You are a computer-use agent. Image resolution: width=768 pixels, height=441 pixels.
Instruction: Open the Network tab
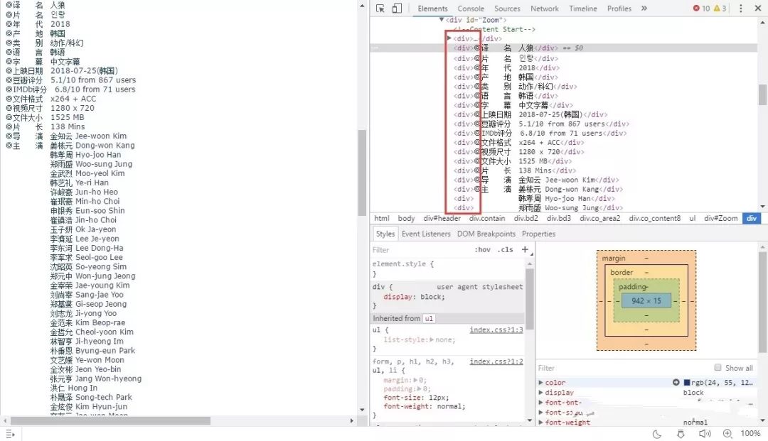544,9
